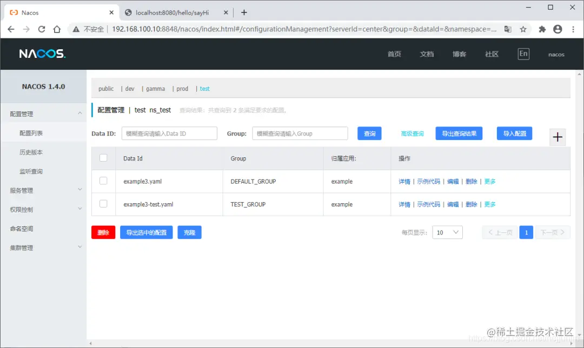
Task: Check the example3-test.yaml row checkbox
Action: pos(103,204)
